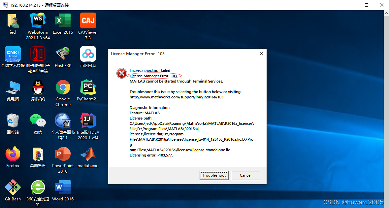Open 微信 WeChat icon

pos(38,121)
